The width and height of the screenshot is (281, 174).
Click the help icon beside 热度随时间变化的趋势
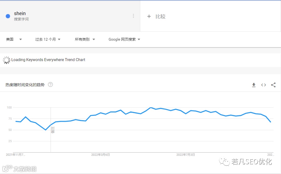click(x=50, y=84)
